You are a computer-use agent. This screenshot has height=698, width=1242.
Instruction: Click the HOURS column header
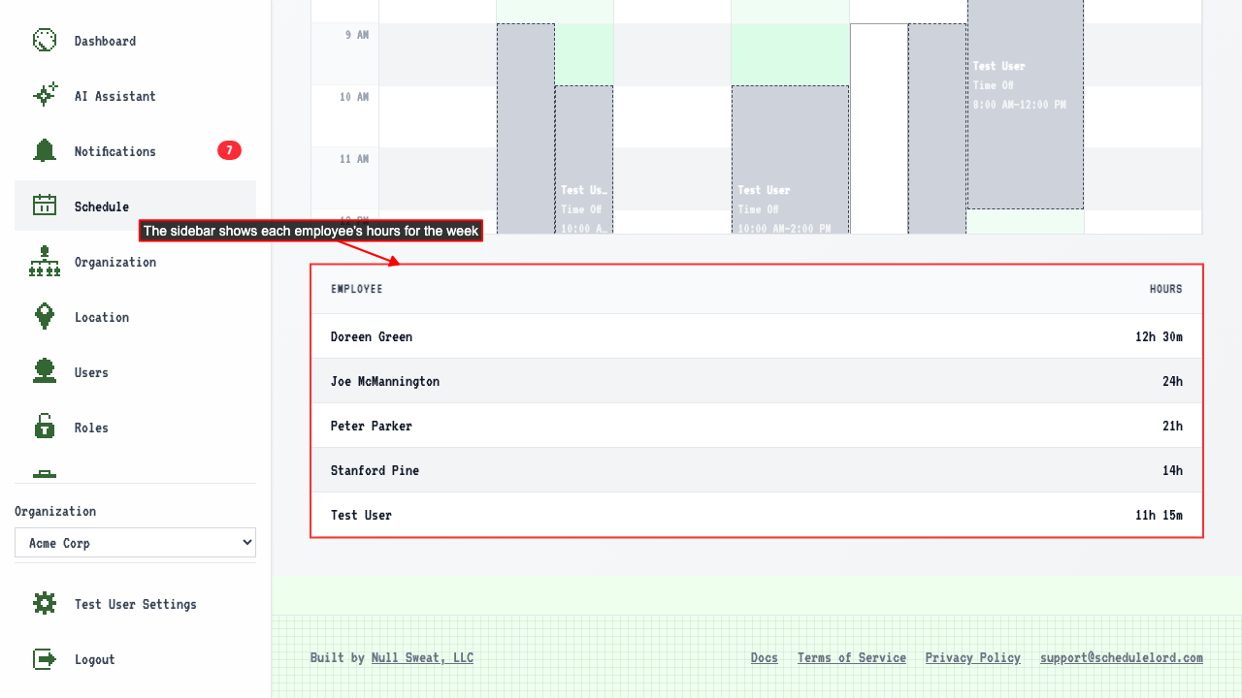(1165, 289)
